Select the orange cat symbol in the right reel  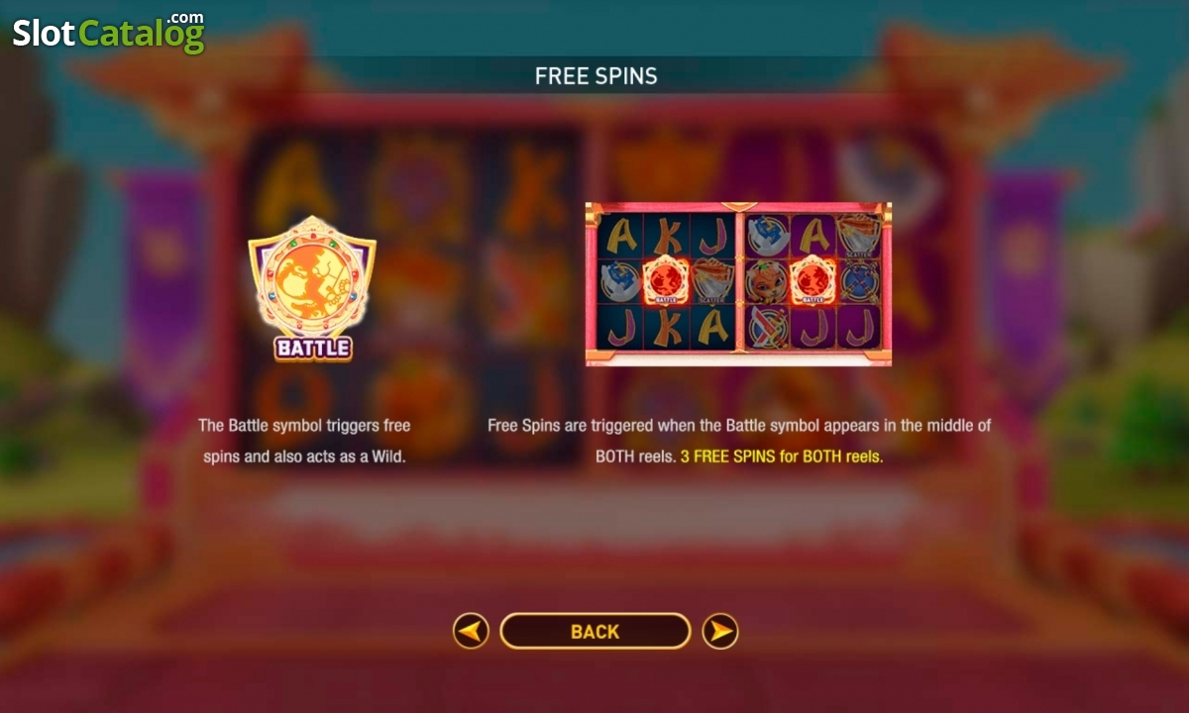(x=766, y=281)
